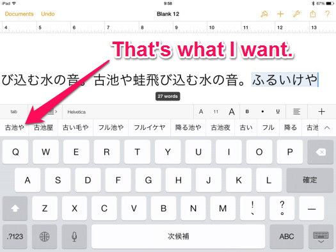Tap the S key

click(58, 180)
